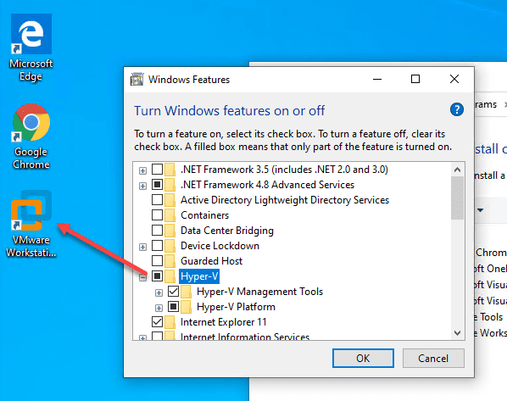Image resolution: width=507 pixels, height=401 pixels.
Task: Select the Containers label
Action: click(204, 215)
